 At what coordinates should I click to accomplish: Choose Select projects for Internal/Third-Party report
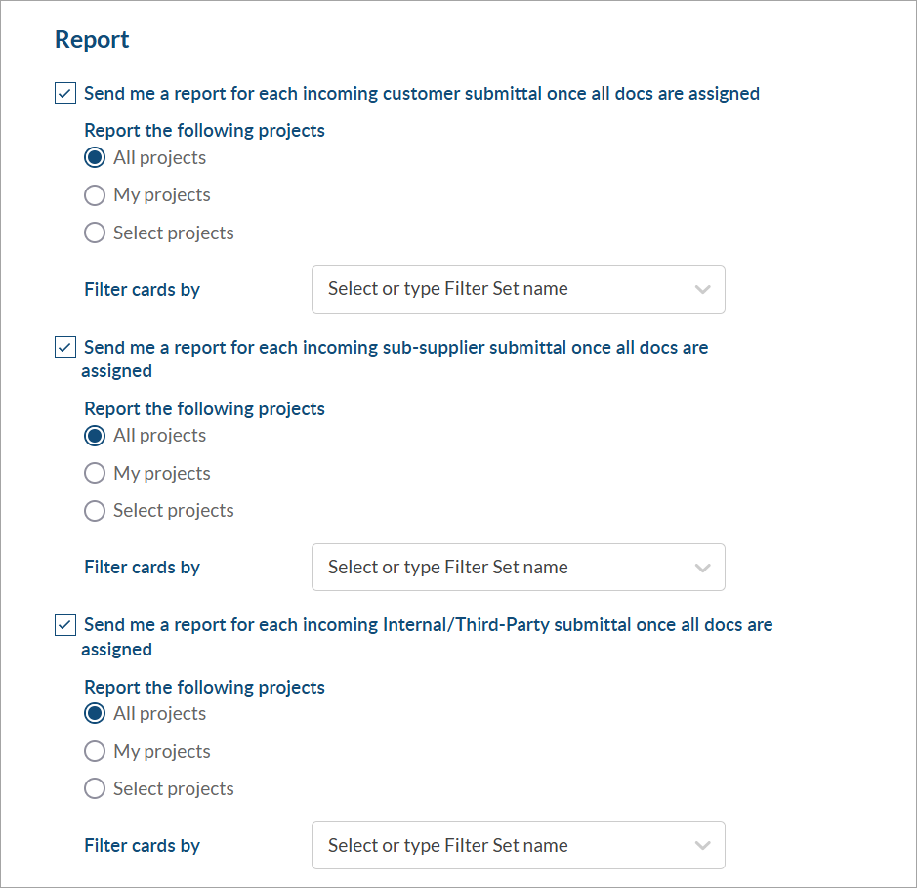click(95, 789)
